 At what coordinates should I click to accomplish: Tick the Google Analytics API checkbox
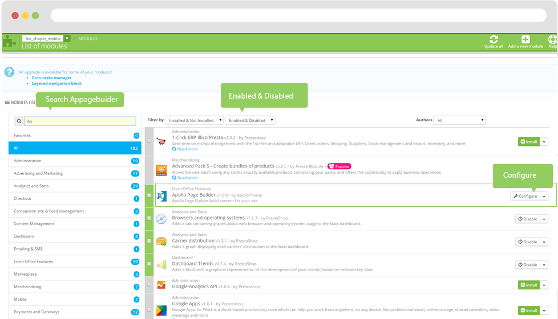[x=149, y=284]
